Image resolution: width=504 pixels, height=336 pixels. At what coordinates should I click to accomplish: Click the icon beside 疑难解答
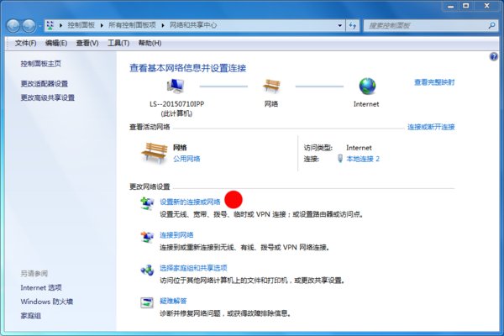[x=148, y=302]
